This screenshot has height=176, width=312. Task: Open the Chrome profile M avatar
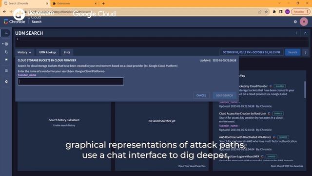coord(287,12)
